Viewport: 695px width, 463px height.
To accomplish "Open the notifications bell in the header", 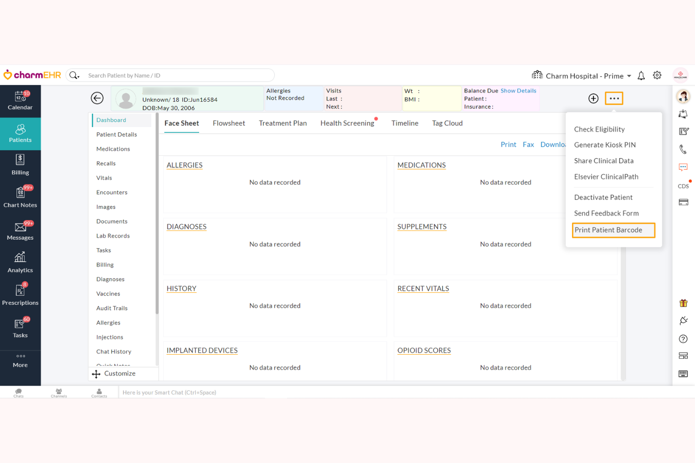I will tap(641, 75).
